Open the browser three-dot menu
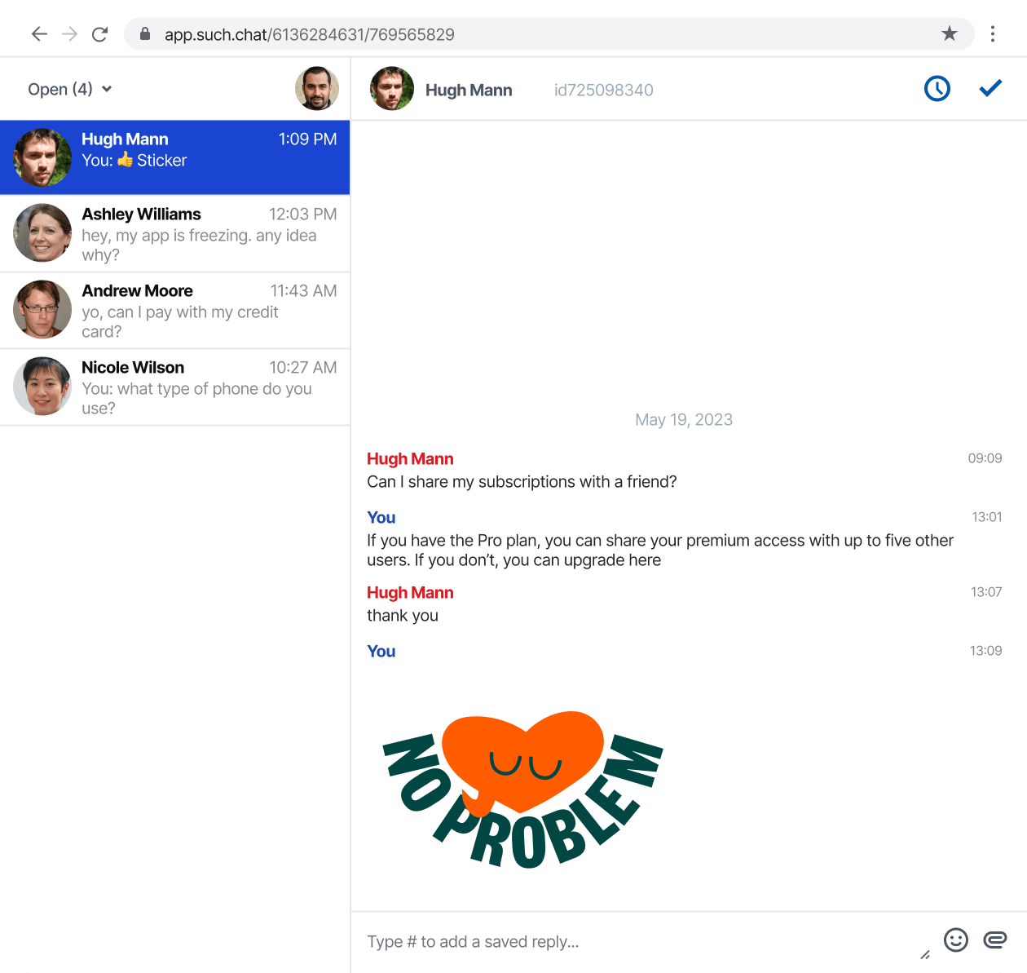Screen dimensions: 1027x973 993,33
